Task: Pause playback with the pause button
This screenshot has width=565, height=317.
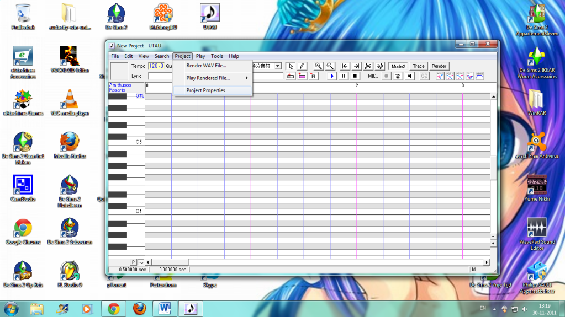Action: [344, 76]
